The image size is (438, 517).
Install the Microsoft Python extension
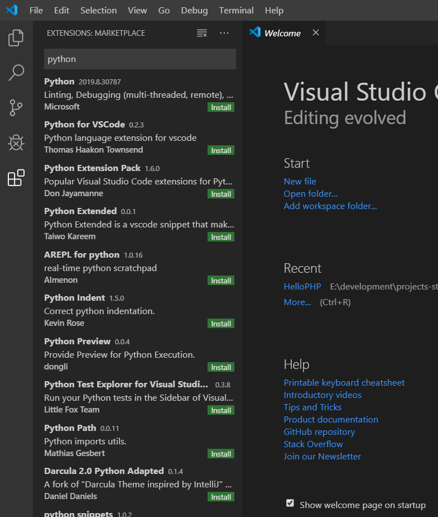(x=221, y=107)
